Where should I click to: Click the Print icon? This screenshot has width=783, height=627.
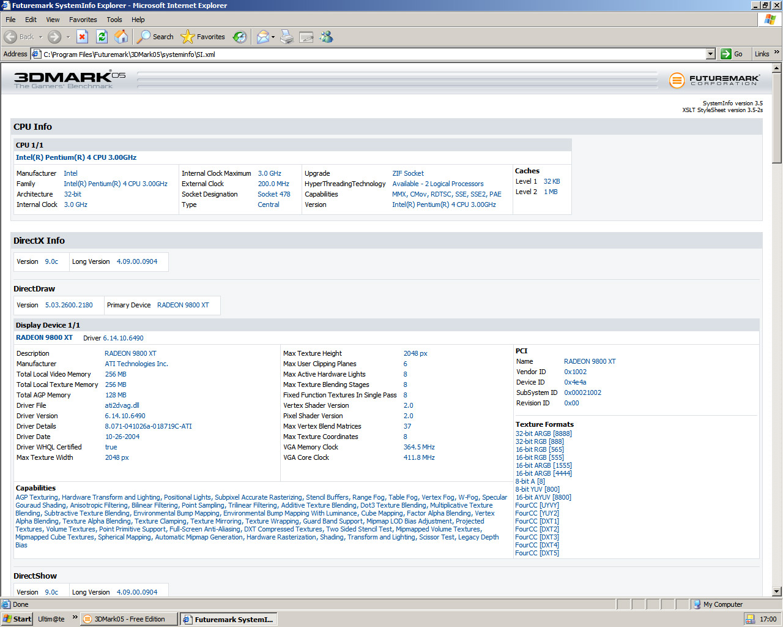(287, 37)
